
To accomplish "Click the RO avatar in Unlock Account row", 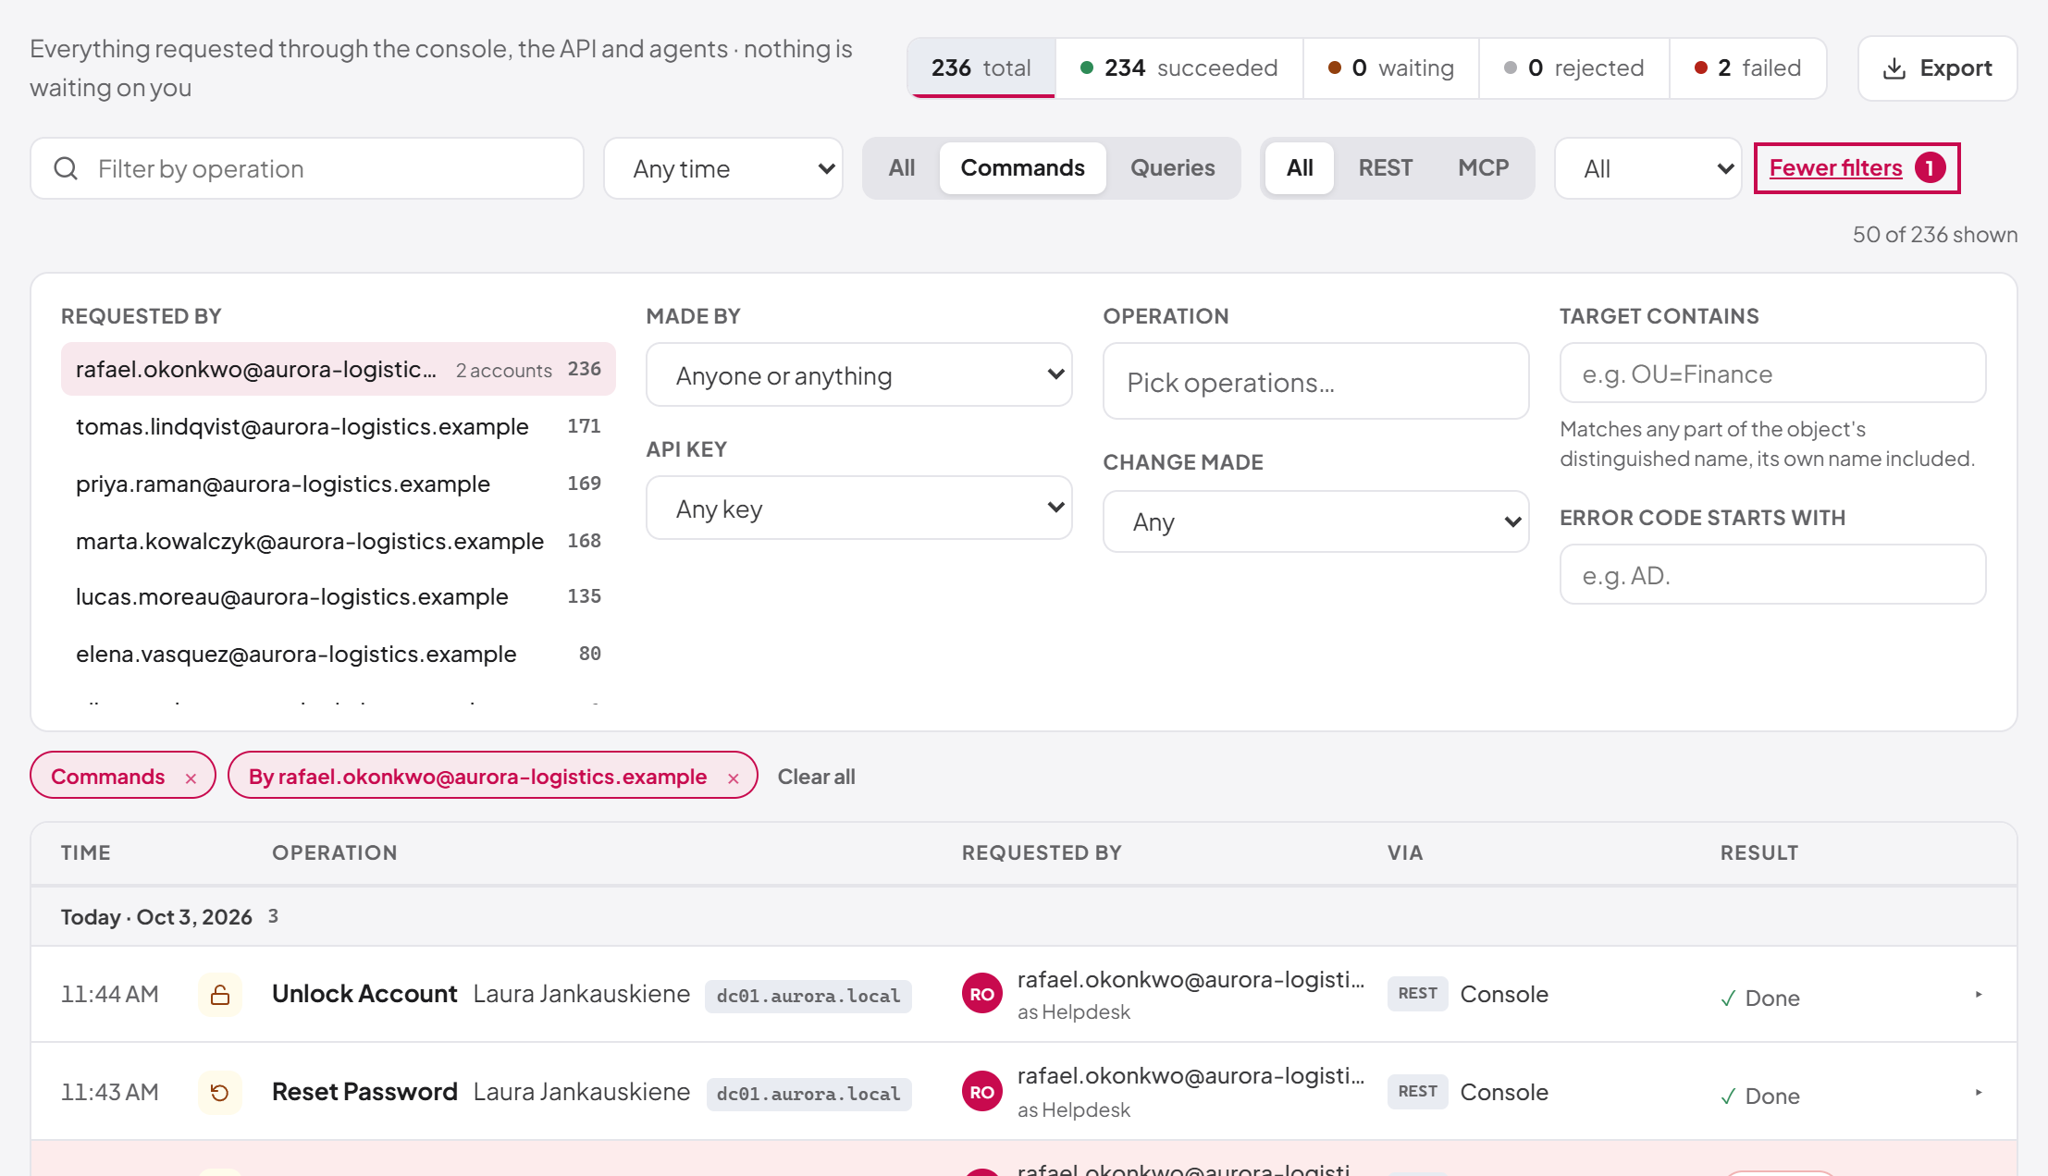I will pyautogui.click(x=982, y=995).
